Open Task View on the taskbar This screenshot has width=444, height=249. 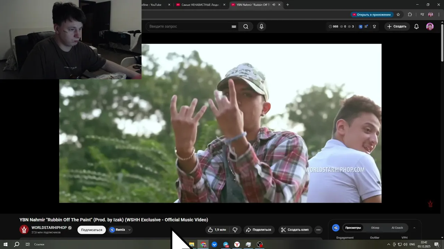click(x=27, y=245)
